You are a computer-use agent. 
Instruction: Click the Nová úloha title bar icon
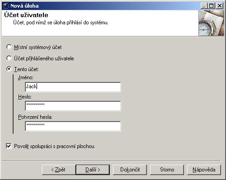pyautogui.click(x=6, y=6)
